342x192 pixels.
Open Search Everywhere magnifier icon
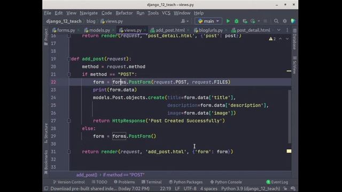(x=276, y=21)
